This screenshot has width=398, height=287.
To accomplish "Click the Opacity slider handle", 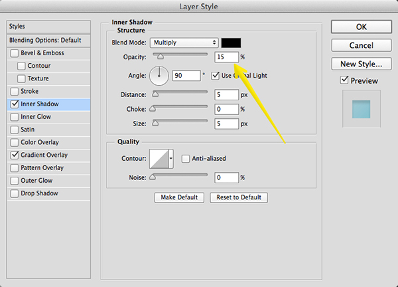I will [x=160, y=58].
